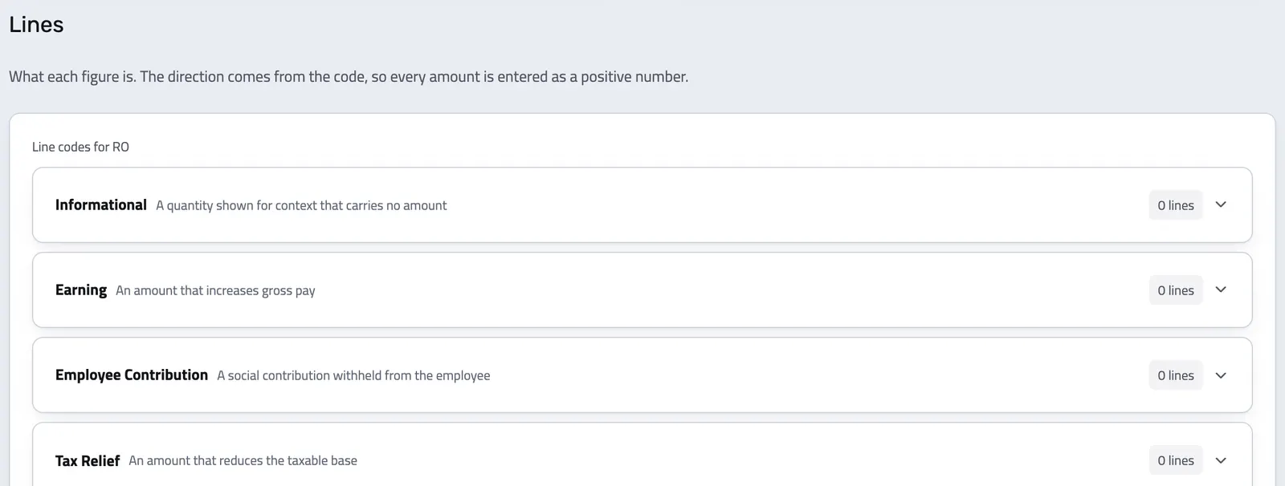The height and width of the screenshot is (486, 1285).
Task: Expand the Employee Contribution section chevron
Action: pos(1221,375)
